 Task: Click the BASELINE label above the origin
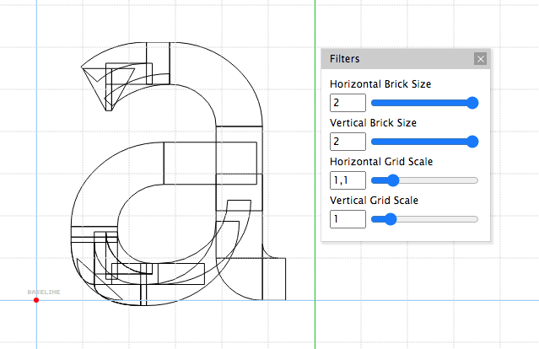click(x=44, y=292)
